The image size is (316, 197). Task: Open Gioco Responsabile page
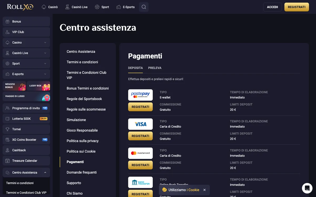pos(82,130)
